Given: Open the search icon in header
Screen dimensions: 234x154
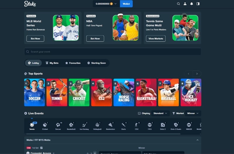Looking at the screenshot, I should [178, 4].
